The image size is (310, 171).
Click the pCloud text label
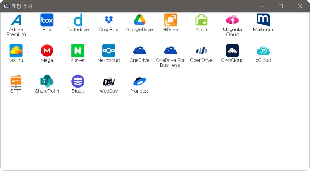point(263,61)
